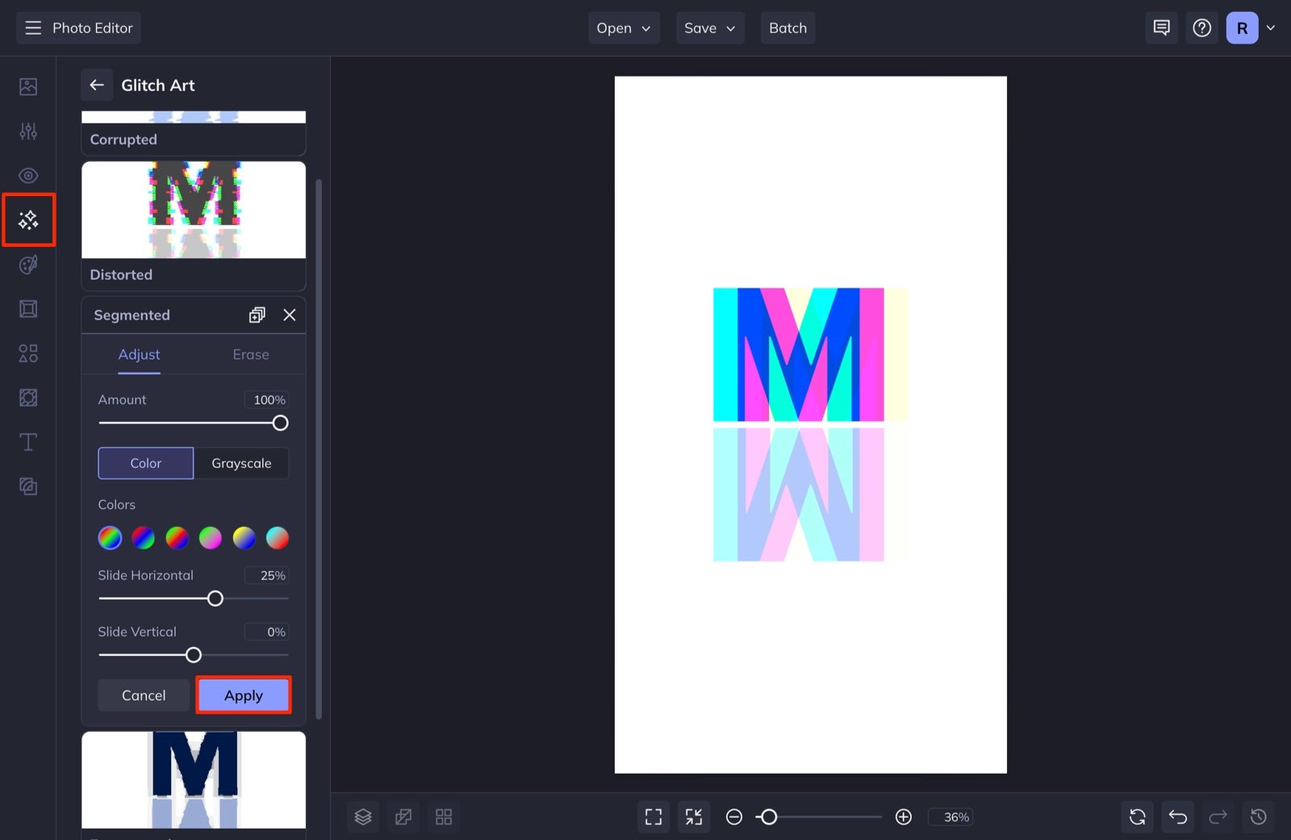1291x840 pixels.
Task: Open the Save dropdown
Action: 709,27
